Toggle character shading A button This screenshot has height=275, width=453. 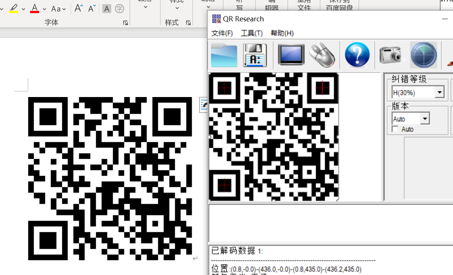click(107, 9)
